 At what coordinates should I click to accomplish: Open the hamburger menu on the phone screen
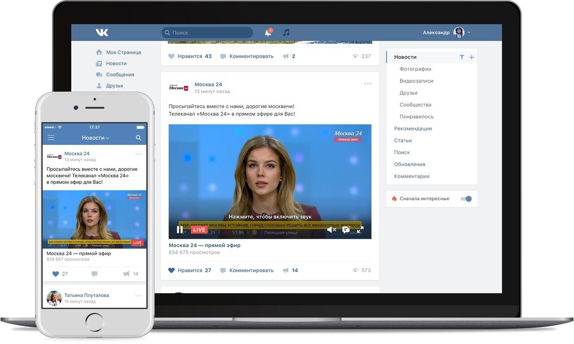point(51,138)
